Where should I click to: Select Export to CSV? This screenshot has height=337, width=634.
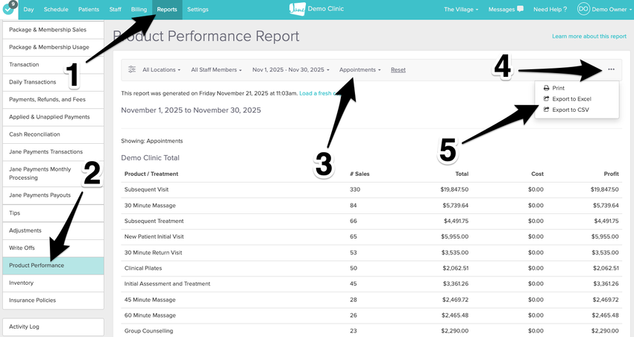pos(570,110)
